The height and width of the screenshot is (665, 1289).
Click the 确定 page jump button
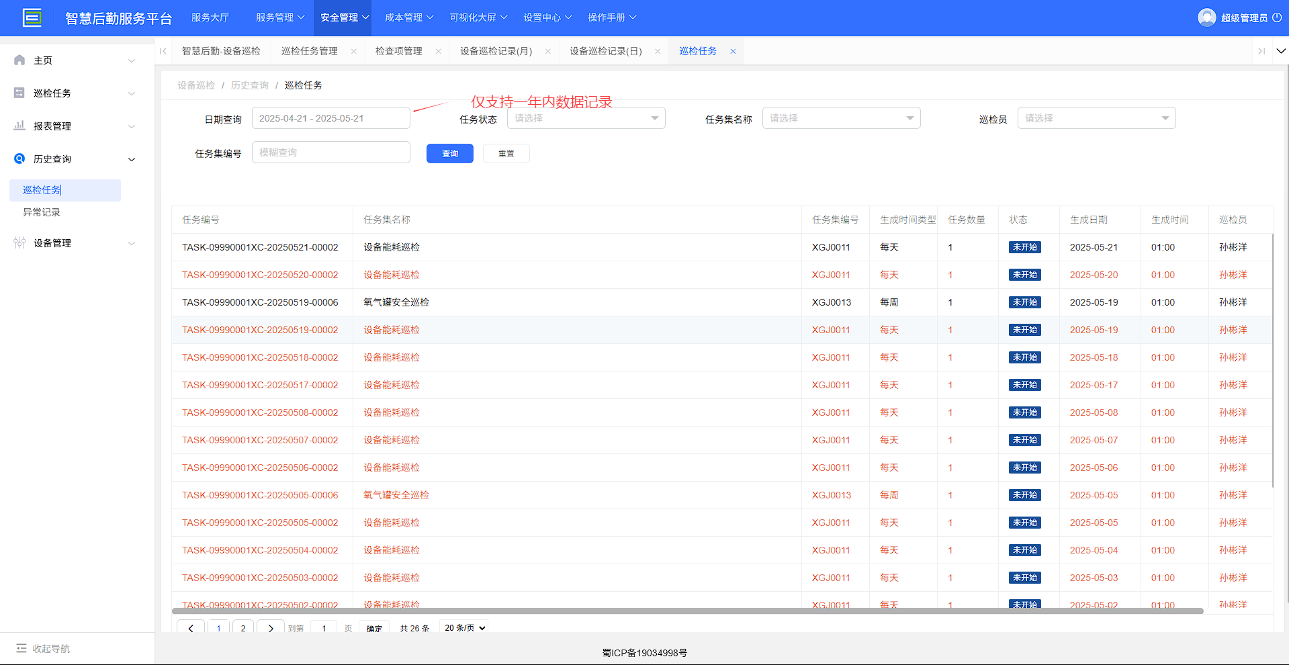pos(374,628)
